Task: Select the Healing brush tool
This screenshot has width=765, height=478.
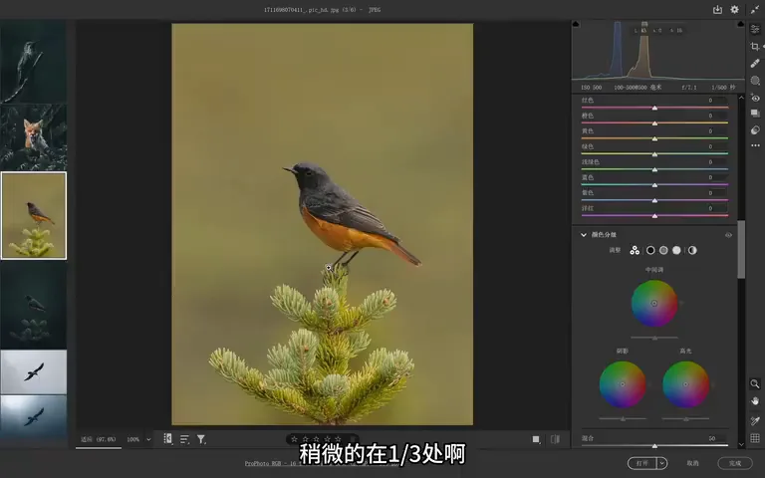Action: tap(755, 63)
